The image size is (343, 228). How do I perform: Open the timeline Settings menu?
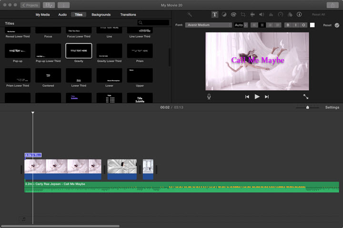coord(332,107)
